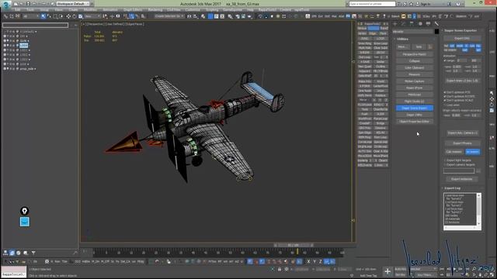Activate the Select Object tool
The width and height of the screenshot is (497, 279).
click(43, 16)
